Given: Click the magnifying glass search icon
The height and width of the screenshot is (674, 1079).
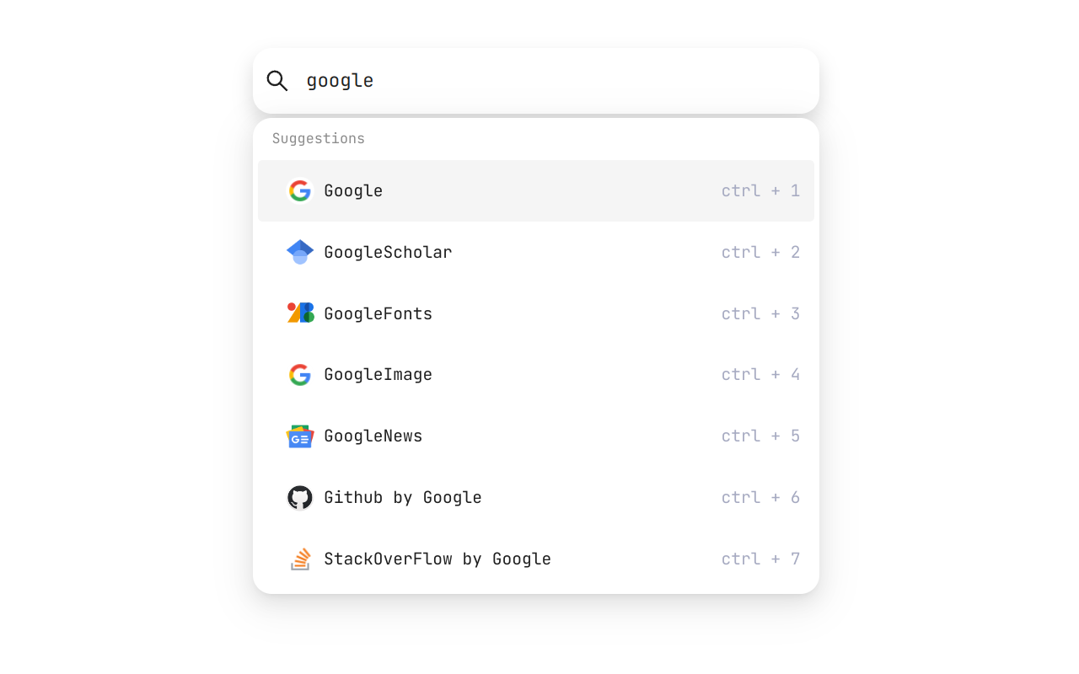Looking at the screenshot, I should 277,81.
